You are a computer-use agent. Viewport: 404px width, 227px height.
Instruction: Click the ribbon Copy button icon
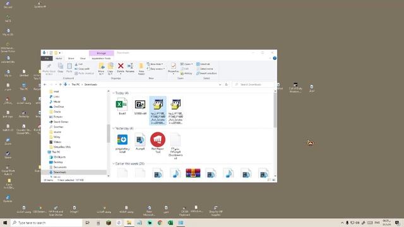[x=61, y=66]
